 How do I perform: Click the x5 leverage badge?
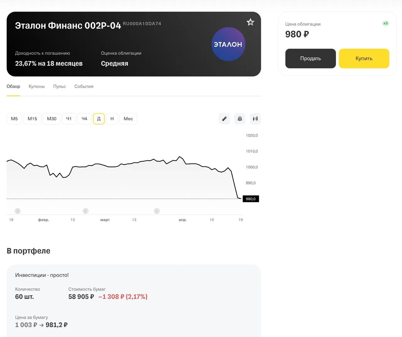pyautogui.click(x=385, y=23)
